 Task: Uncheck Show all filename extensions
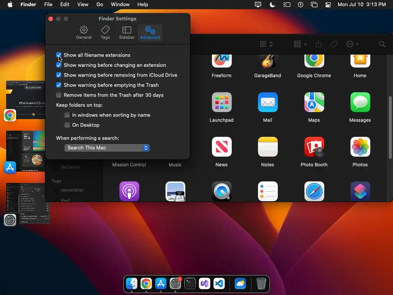pyautogui.click(x=59, y=55)
